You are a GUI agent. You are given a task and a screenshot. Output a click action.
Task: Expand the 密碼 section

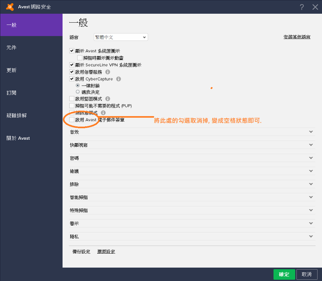[x=192, y=158]
